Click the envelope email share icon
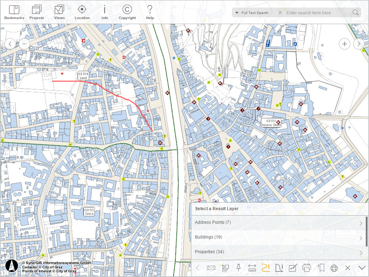This screenshot has width=369, height=277. click(x=211, y=268)
